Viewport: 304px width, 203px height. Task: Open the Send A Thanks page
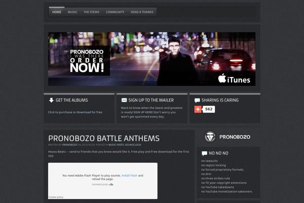(142, 12)
